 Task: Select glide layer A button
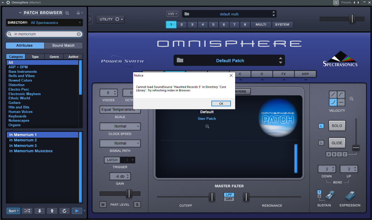(329, 154)
